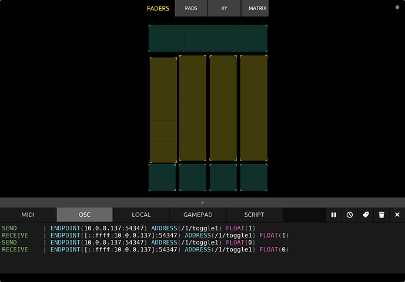Open the XY tab
This screenshot has height=282, width=405.
(224, 8)
